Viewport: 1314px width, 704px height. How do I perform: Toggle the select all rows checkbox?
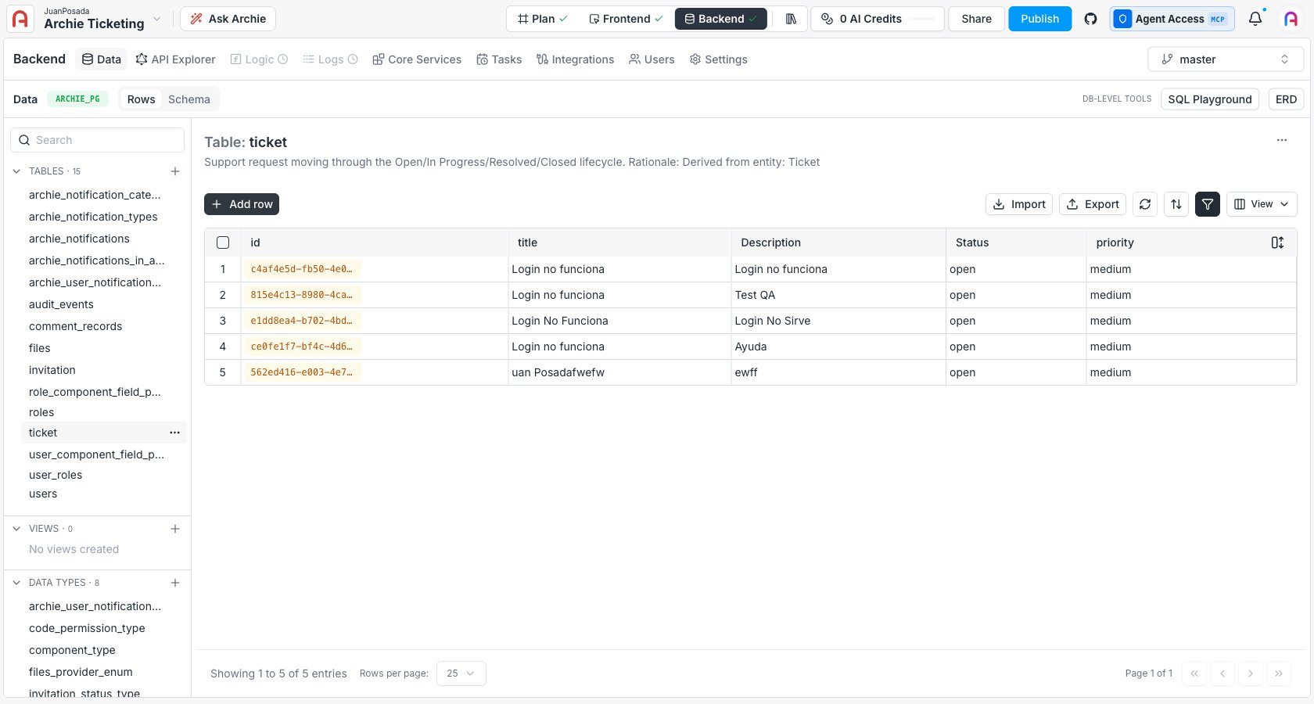[x=223, y=242]
